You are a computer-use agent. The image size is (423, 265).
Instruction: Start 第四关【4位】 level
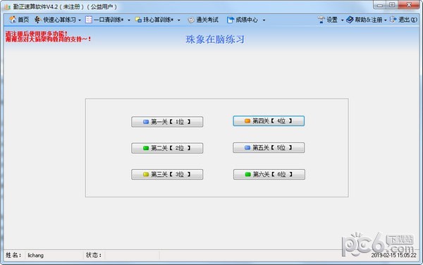[x=269, y=121]
